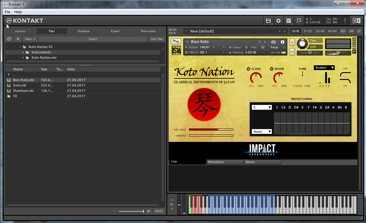Adjust the instrument volume slider
366x223 pixels.
click(x=338, y=53)
